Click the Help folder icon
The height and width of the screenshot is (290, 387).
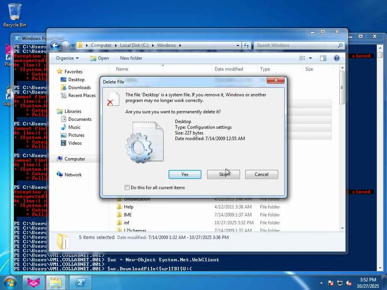[x=119, y=207]
